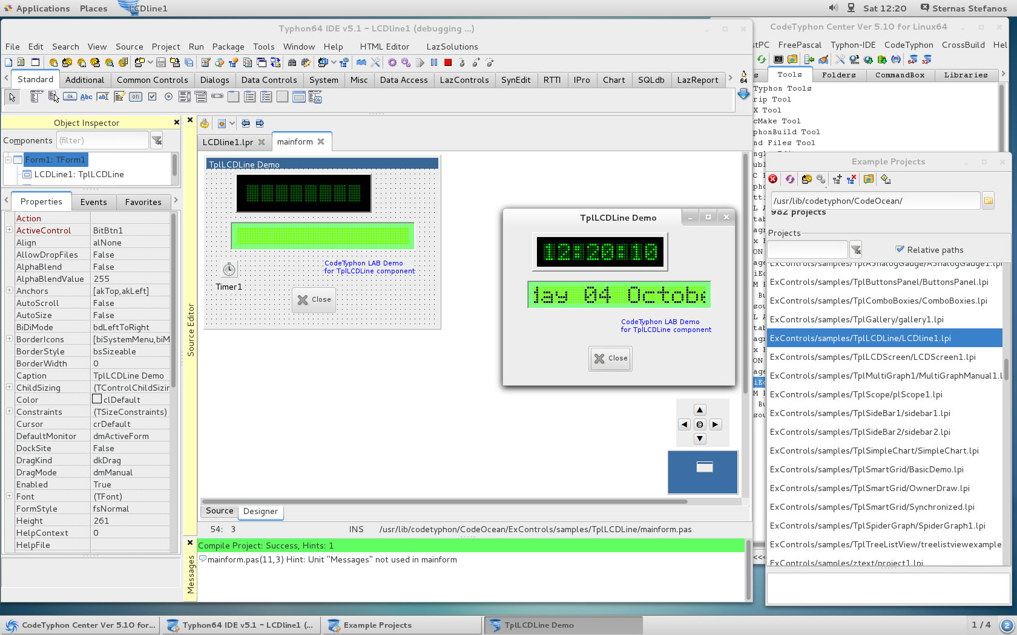Stop debugging with the red stop icon
This screenshot has height=635, width=1017.
pyautogui.click(x=448, y=62)
